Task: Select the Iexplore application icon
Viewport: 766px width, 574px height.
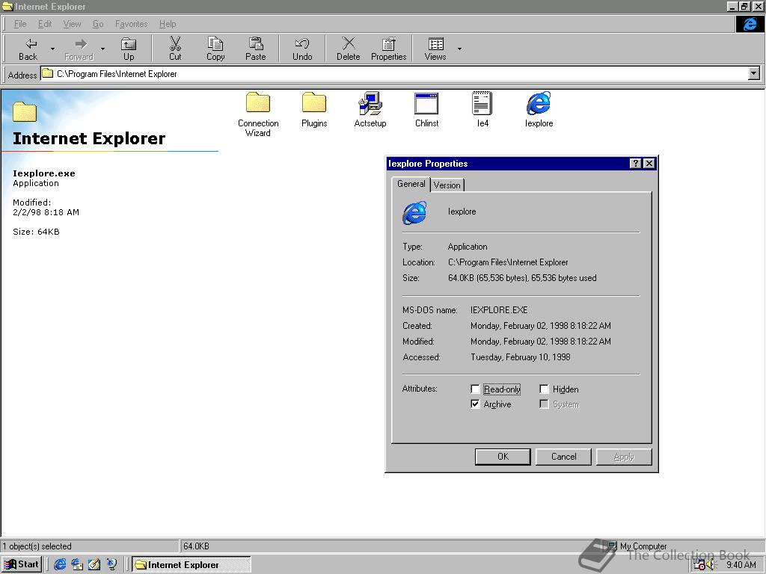Action: [539, 110]
